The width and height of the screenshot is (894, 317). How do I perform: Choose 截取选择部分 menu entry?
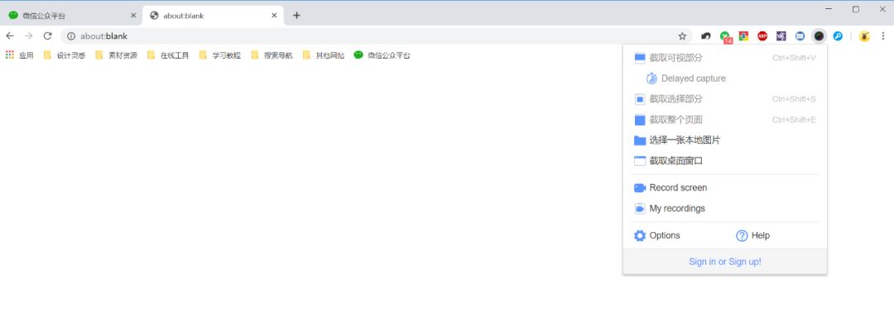tap(724, 99)
